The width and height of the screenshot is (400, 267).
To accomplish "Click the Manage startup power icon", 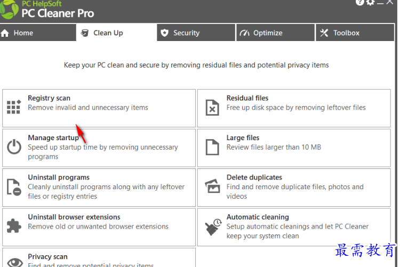I will [14, 147].
